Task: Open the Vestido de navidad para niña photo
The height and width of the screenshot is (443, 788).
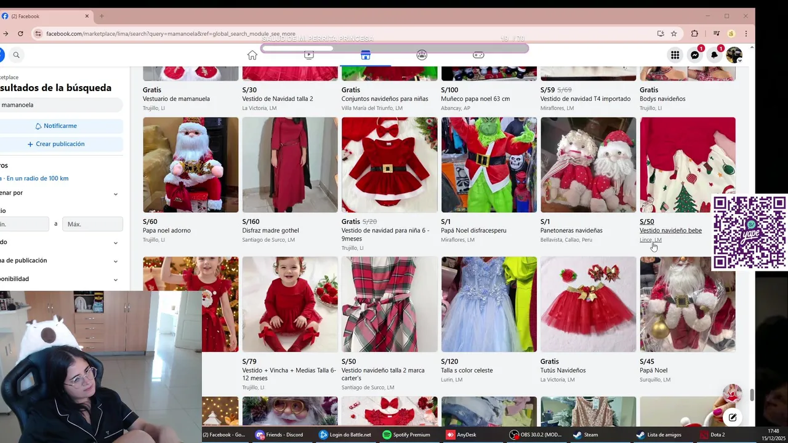Action: click(390, 165)
